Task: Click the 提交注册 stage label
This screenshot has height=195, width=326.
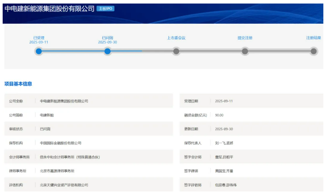Action: tap(245, 38)
